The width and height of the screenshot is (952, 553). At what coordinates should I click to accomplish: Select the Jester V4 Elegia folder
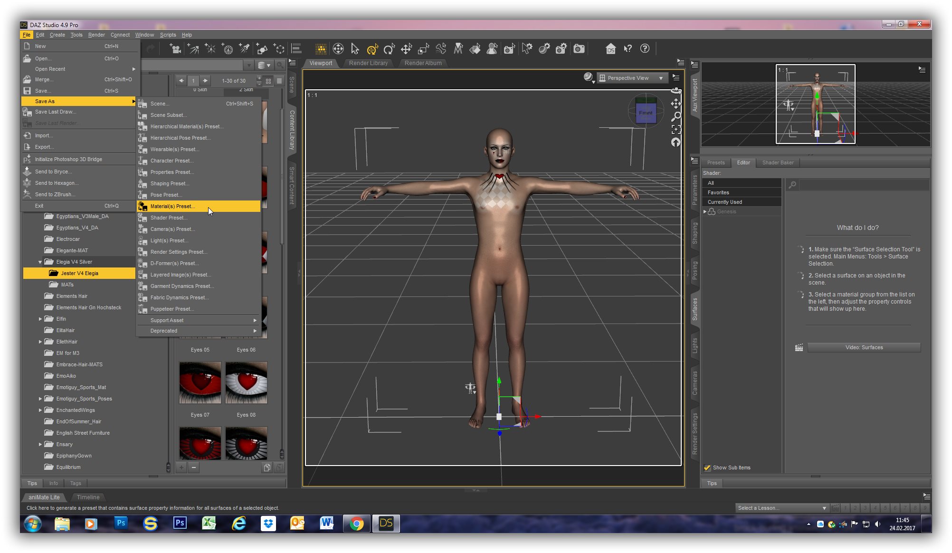79,273
